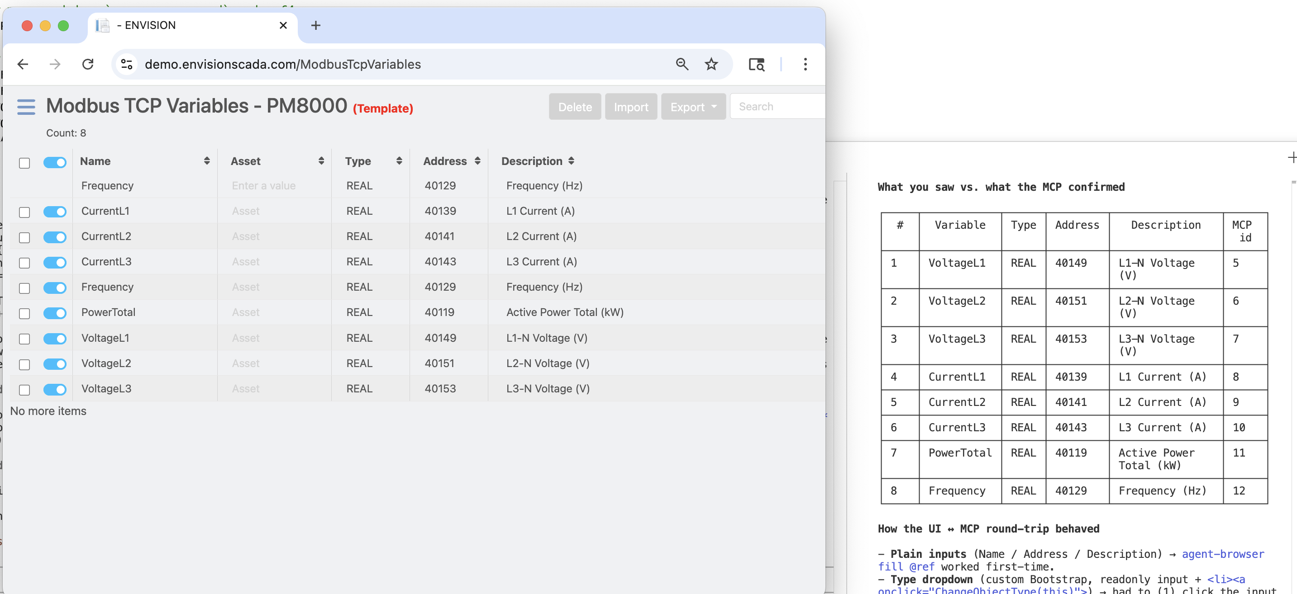Click 'Count: 8' label

[x=66, y=133]
